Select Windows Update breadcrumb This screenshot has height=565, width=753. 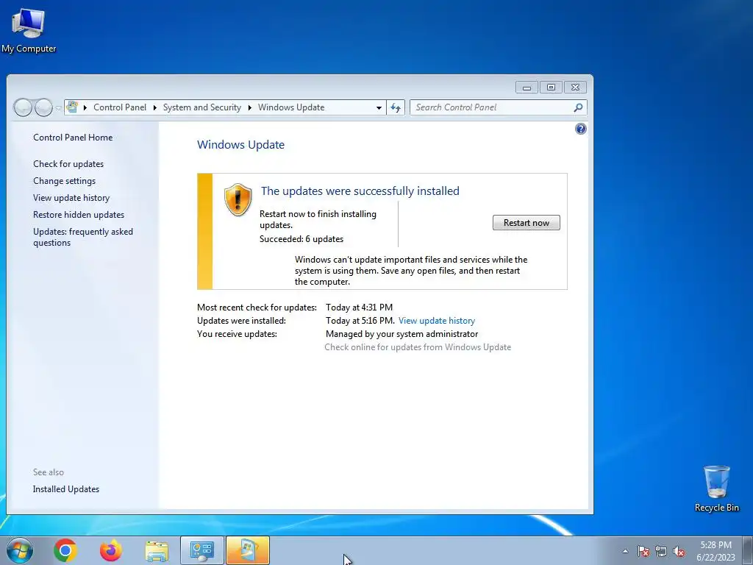(291, 107)
